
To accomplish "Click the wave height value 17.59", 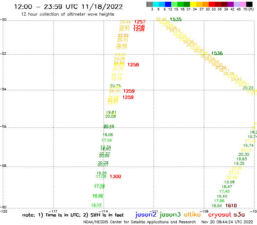I will [x=107, y=140].
